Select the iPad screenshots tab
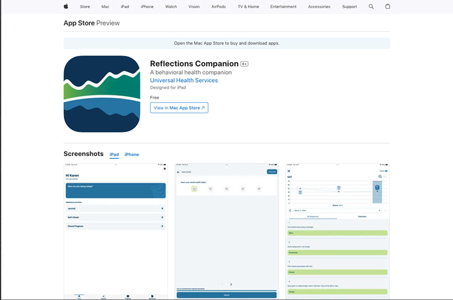453x300 pixels. [x=114, y=155]
